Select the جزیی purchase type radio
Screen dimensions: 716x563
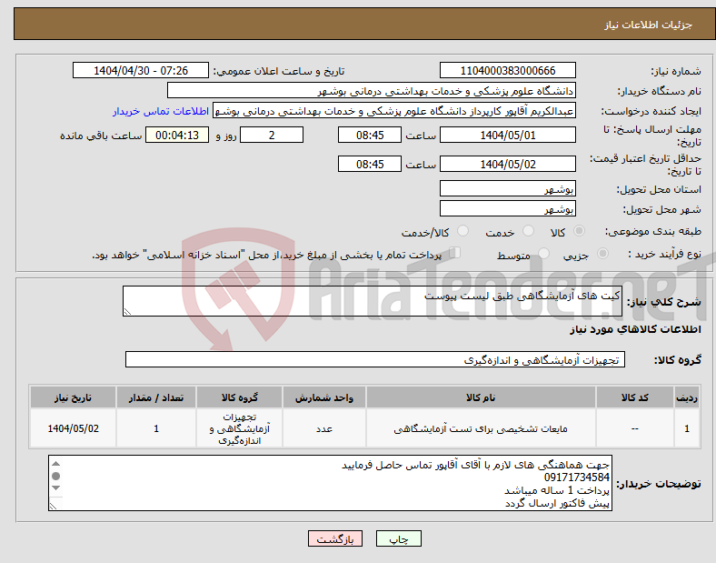[602, 253]
